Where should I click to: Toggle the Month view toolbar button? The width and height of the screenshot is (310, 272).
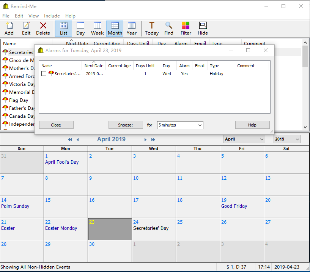pyautogui.click(x=115, y=28)
